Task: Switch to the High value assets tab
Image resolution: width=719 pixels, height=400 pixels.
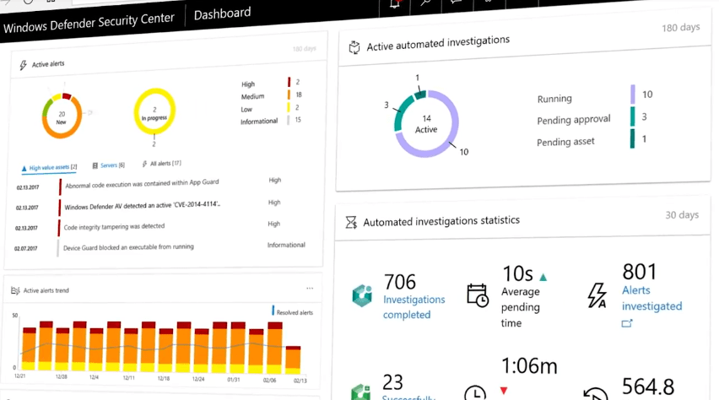Action: (50, 168)
